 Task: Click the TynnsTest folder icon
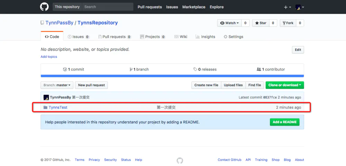45,107
